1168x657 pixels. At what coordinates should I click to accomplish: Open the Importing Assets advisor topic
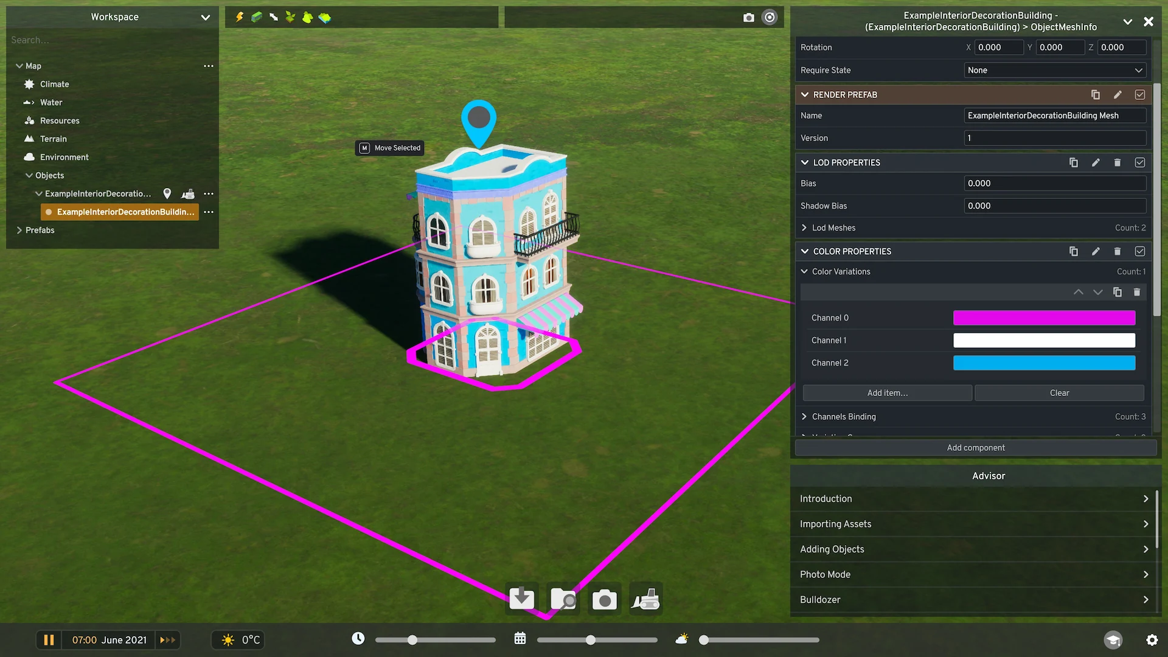[x=973, y=524]
